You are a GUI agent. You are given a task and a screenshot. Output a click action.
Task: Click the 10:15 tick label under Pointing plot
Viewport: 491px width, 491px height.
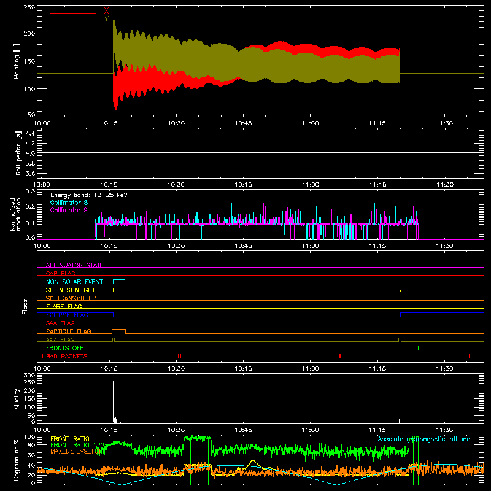point(109,123)
